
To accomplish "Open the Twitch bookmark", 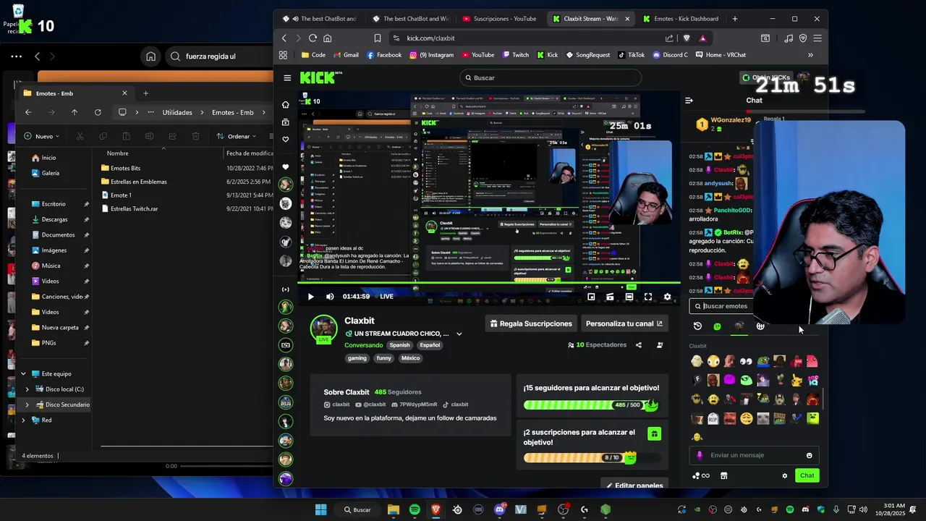I will tap(515, 55).
